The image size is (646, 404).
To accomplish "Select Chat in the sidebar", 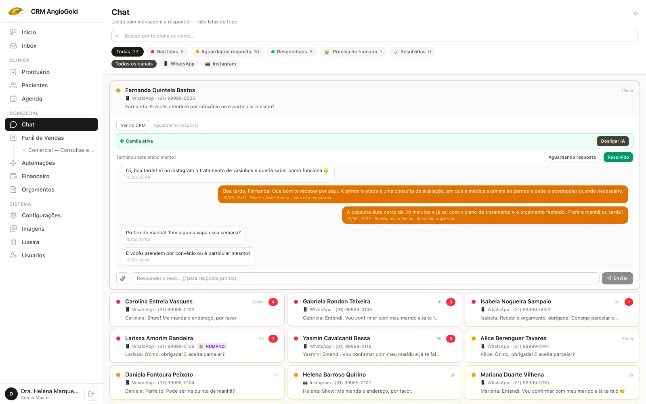I will (51, 124).
